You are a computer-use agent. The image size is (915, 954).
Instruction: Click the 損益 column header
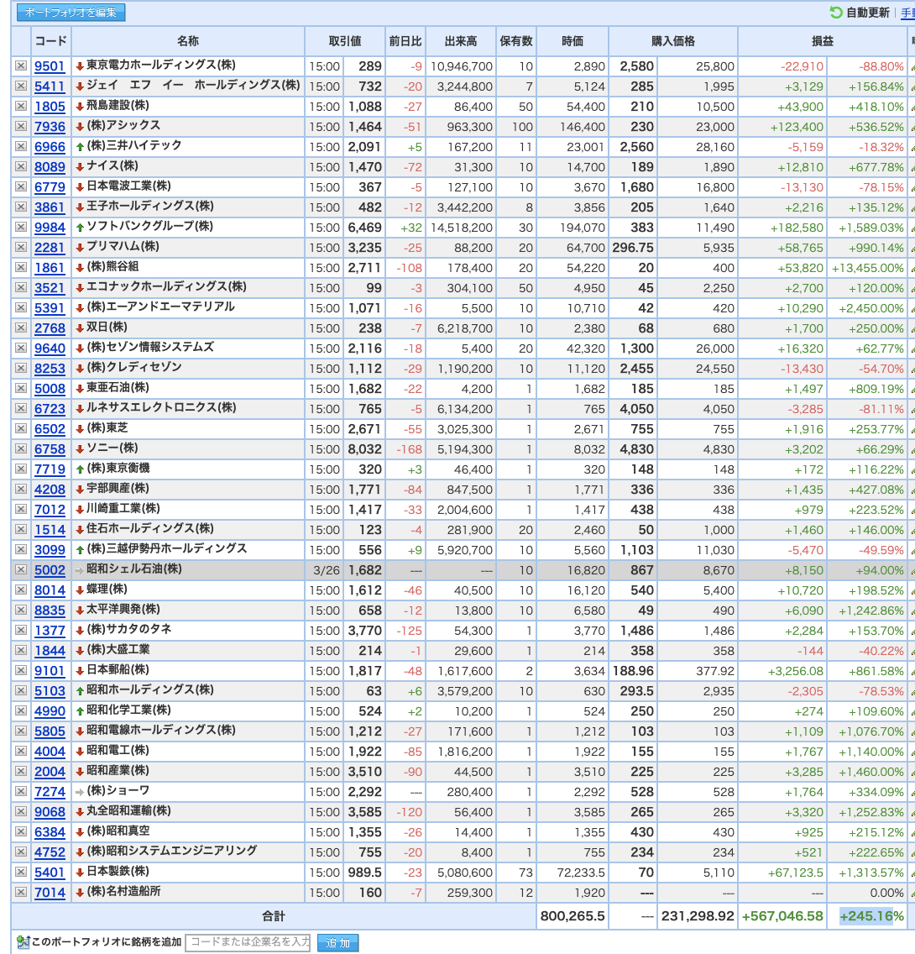point(823,41)
